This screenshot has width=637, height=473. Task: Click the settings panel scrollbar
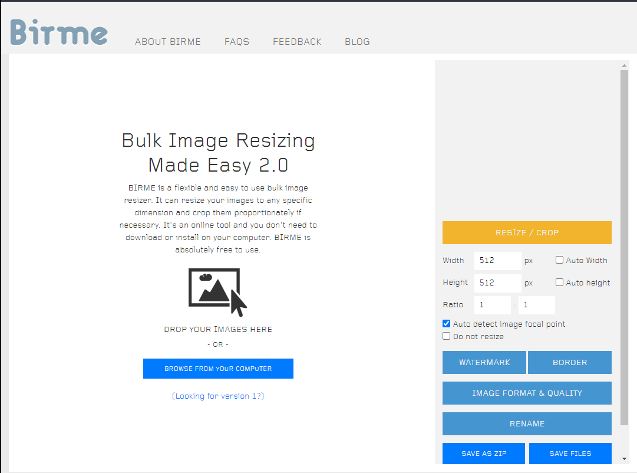point(625,248)
